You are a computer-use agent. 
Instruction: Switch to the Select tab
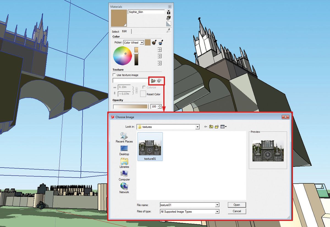116,31
